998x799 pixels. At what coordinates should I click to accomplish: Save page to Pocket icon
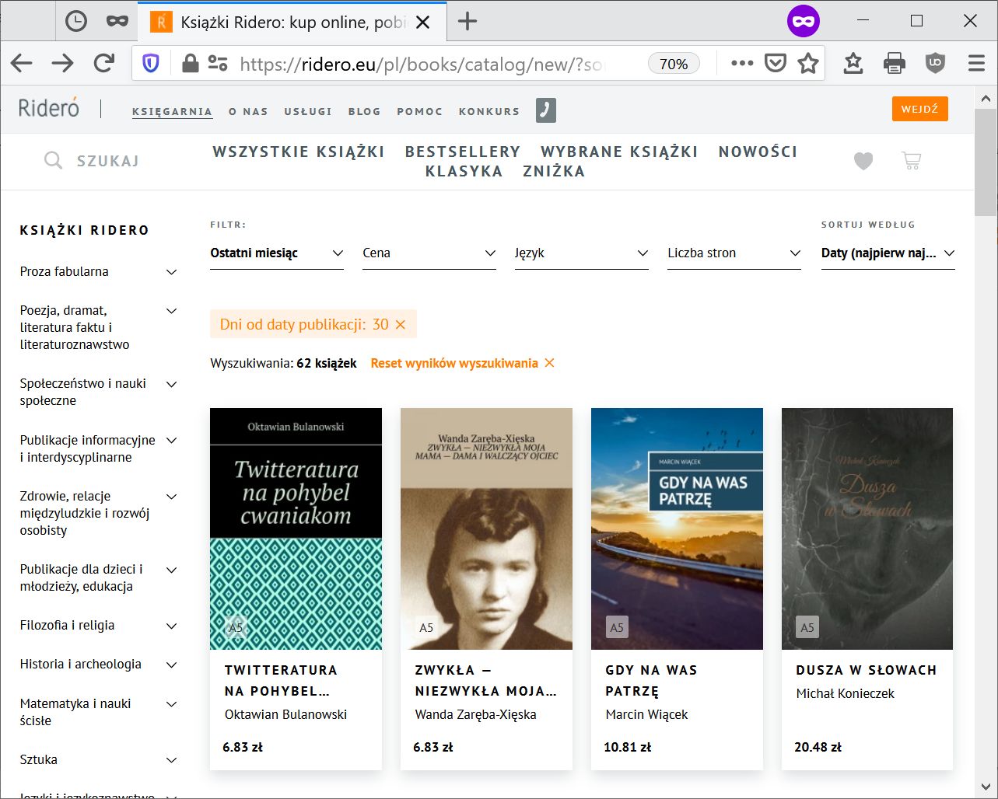pyautogui.click(x=776, y=64)
